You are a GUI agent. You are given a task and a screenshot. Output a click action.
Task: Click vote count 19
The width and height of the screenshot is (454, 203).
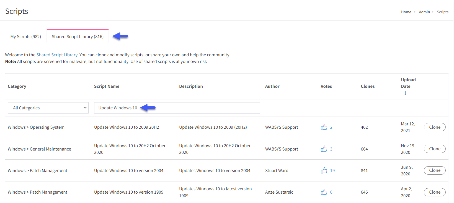(x=332, y=170)
